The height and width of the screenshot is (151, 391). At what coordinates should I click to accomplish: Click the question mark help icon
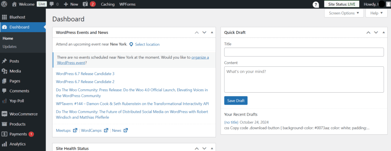(x=316, y=5)
